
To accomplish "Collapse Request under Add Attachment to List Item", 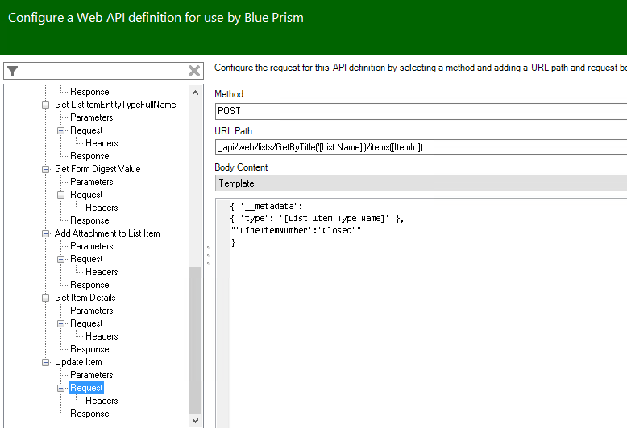I will point(61,259).
